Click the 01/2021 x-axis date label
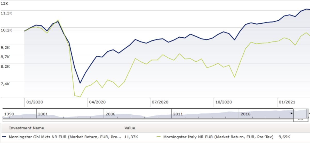The height and width of the screenshot is (143, 310). point(286,102)
